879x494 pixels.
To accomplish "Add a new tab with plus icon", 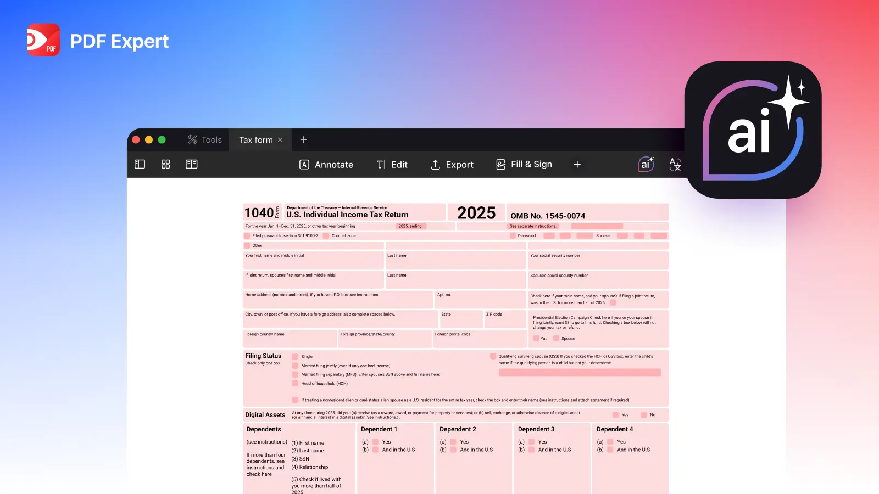I will (x=303, y=140).
